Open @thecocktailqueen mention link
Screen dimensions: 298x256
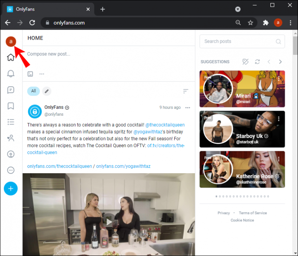(165, 125)
